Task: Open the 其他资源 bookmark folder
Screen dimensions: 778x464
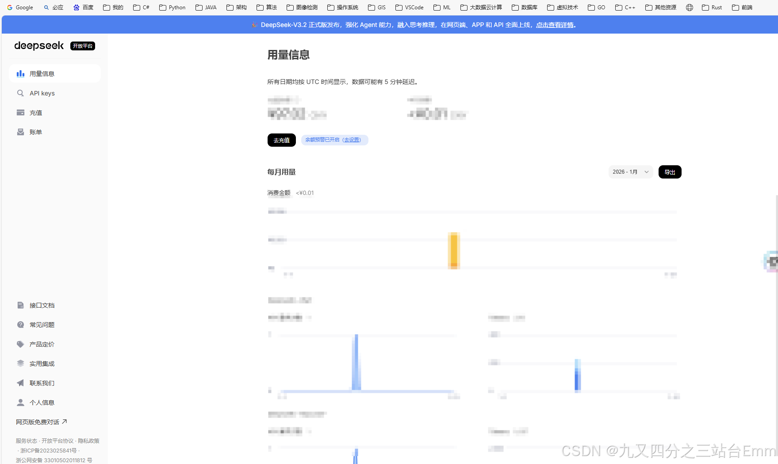Action: tap(661, 8)
